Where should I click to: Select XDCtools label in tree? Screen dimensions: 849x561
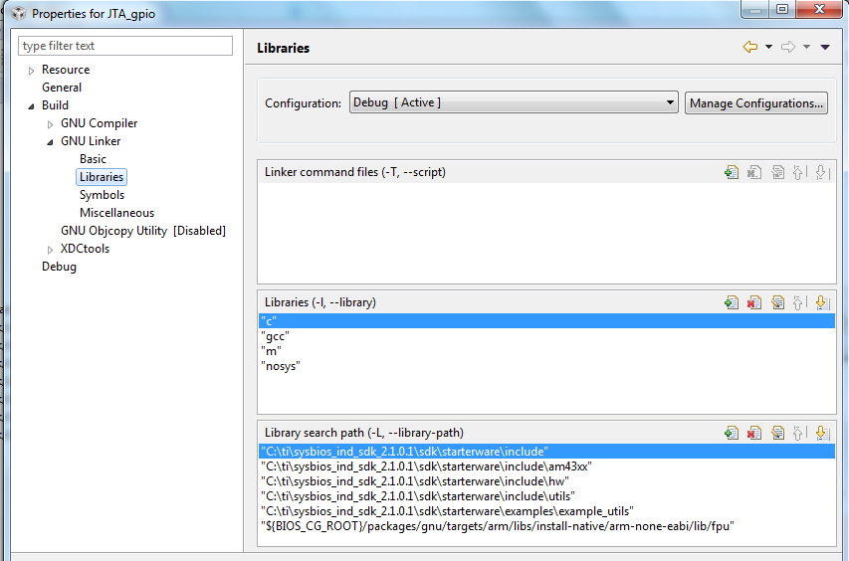tap(85, 249)
